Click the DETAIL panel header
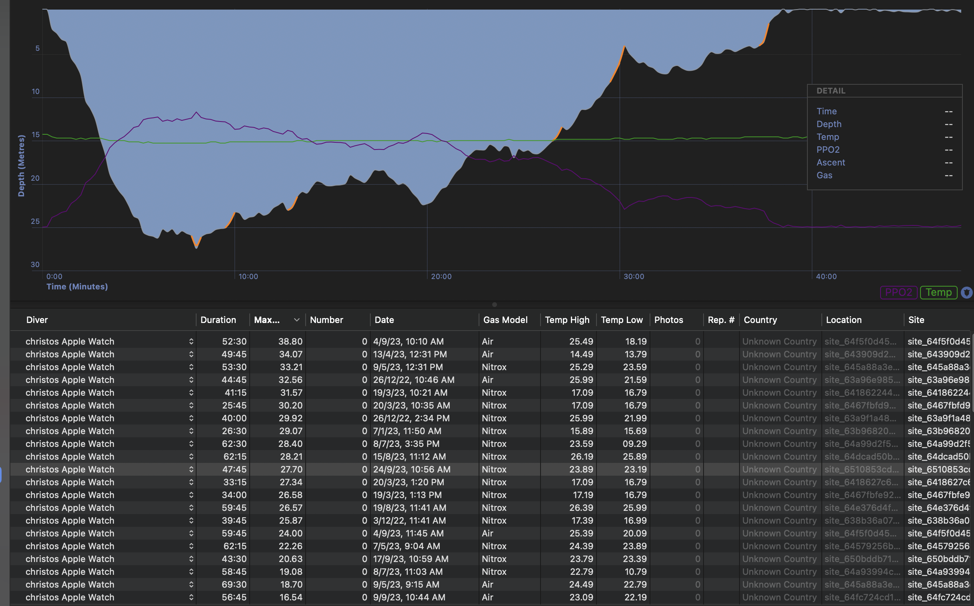Screen dimensions: 974x606 coord(831,91)
